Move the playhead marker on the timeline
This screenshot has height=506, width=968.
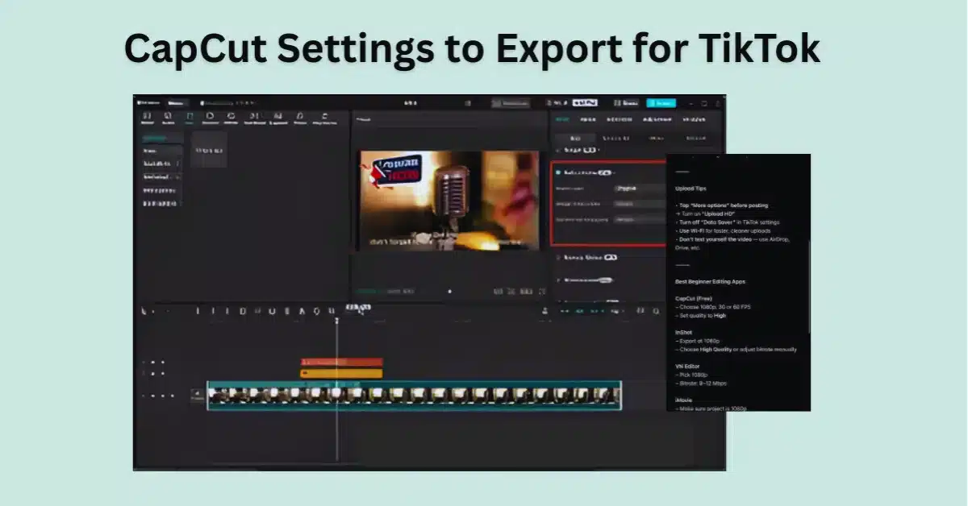pyautogui.click(x=339, y=318)
